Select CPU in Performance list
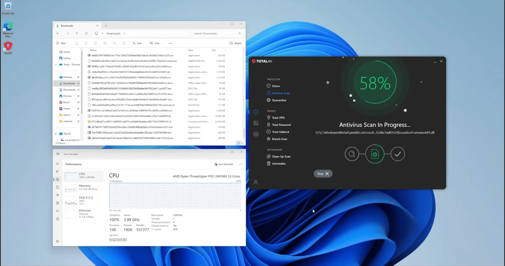 (x=84, y=176)
